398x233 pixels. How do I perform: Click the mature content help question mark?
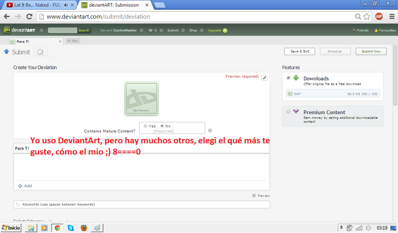coord(210,130)
